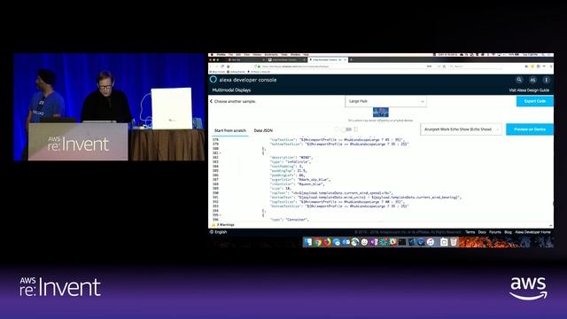Click the Finder icon in the Dock
The height and width of the screenshot is (319, 567).
308,242
